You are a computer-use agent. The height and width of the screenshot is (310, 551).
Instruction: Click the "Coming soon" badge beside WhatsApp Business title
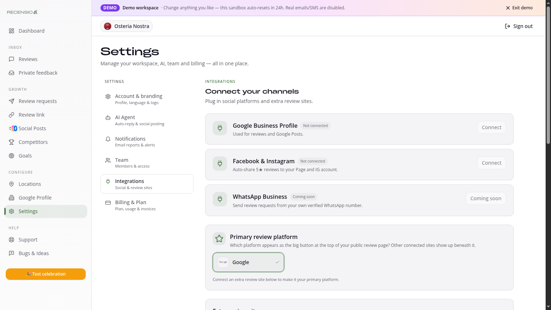pyautogui.click(x=303, y=197)
